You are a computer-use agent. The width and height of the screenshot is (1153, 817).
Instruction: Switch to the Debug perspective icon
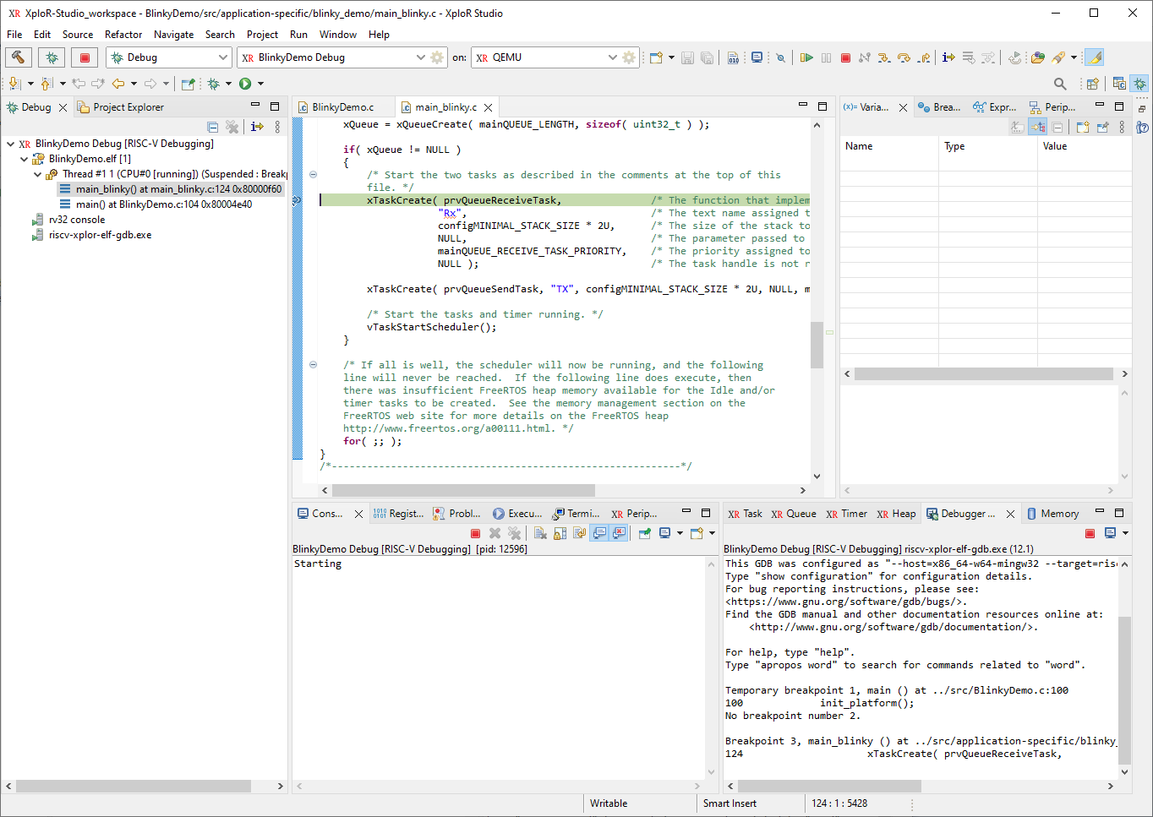1139,84
